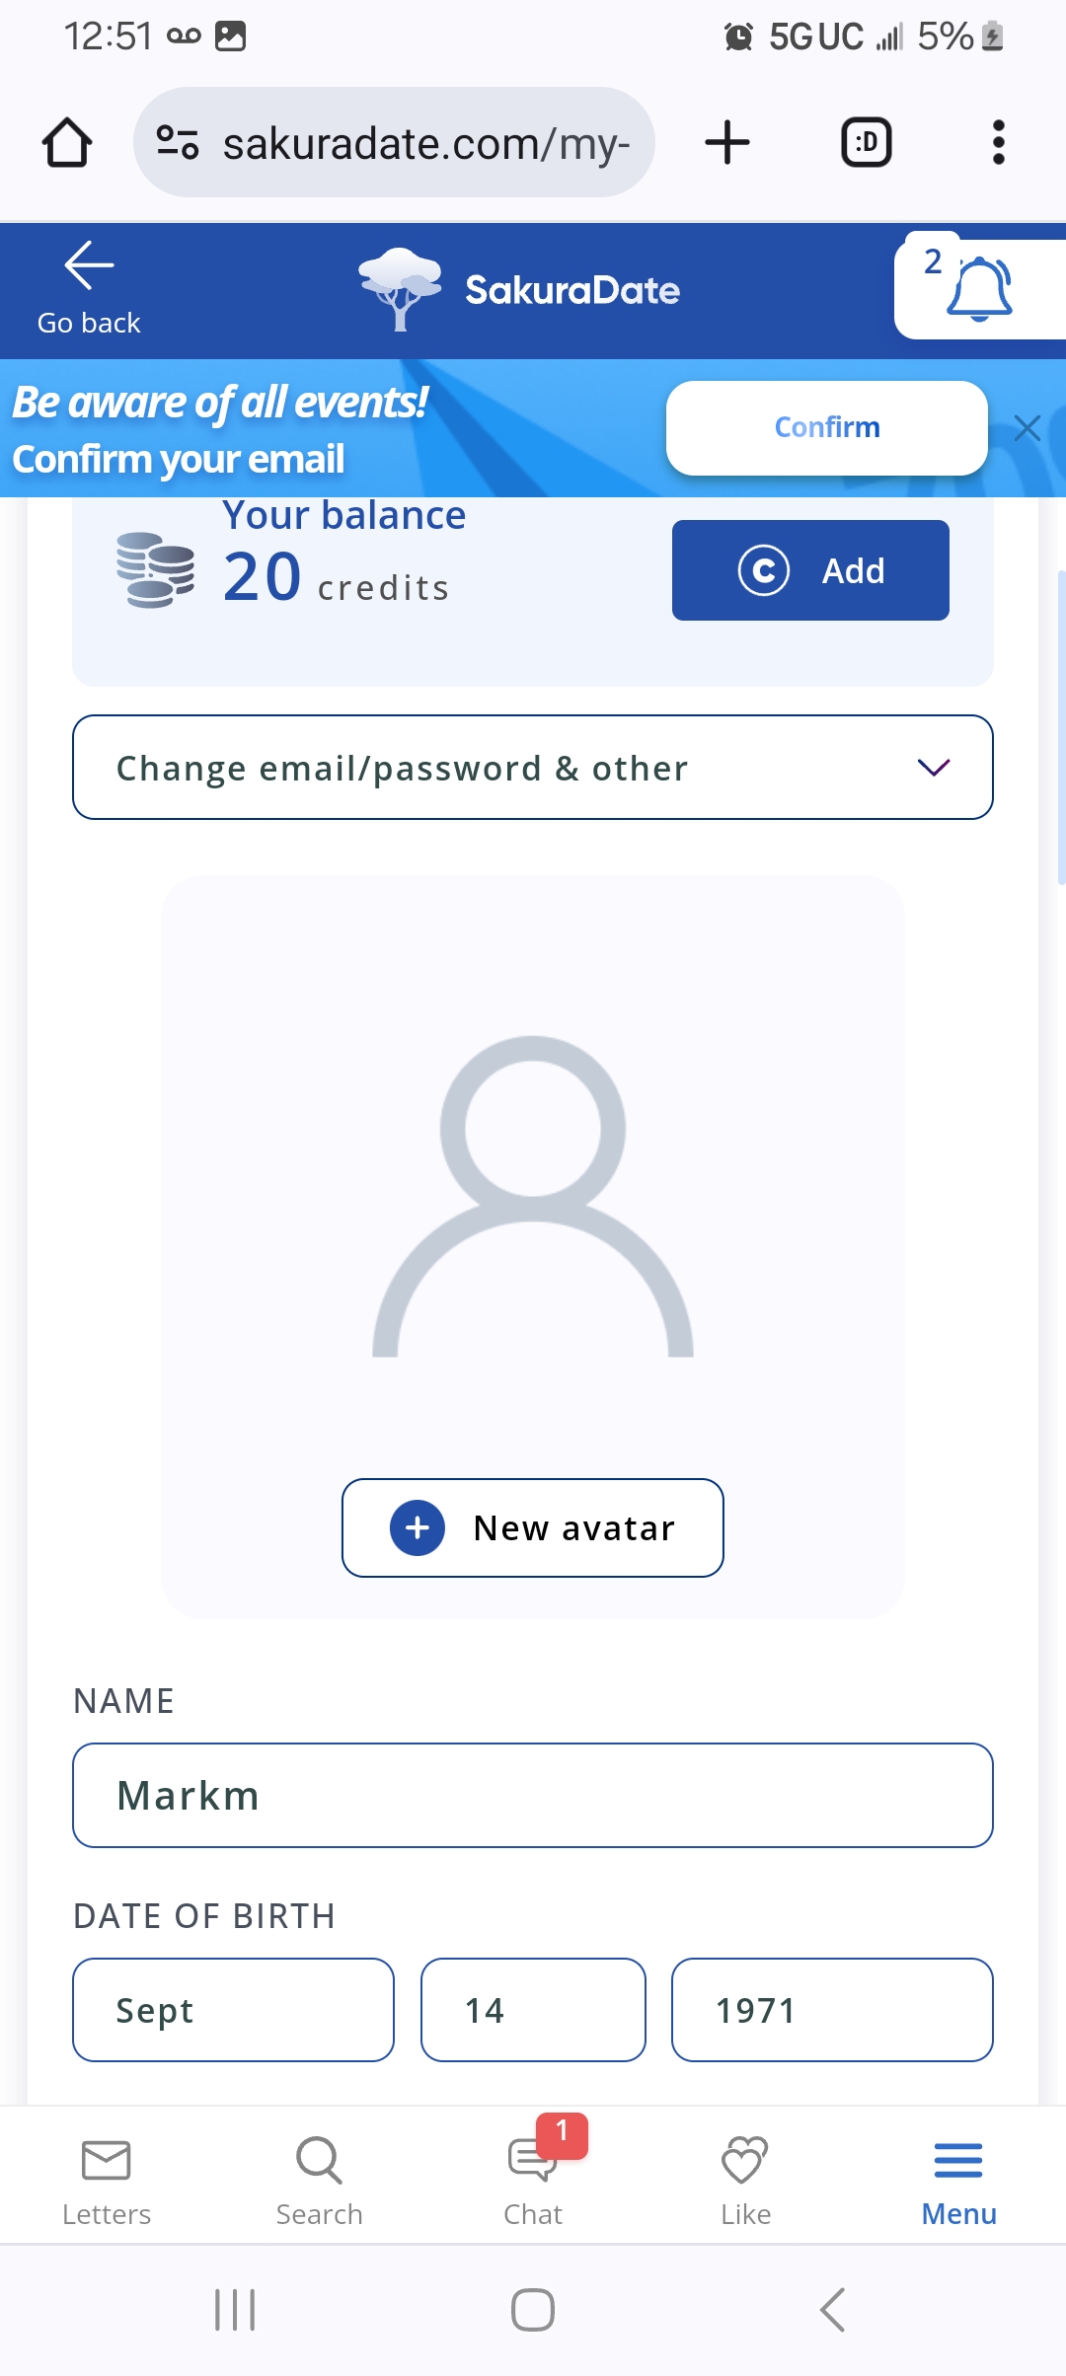Click the New avatar button

pos(533,1527)
